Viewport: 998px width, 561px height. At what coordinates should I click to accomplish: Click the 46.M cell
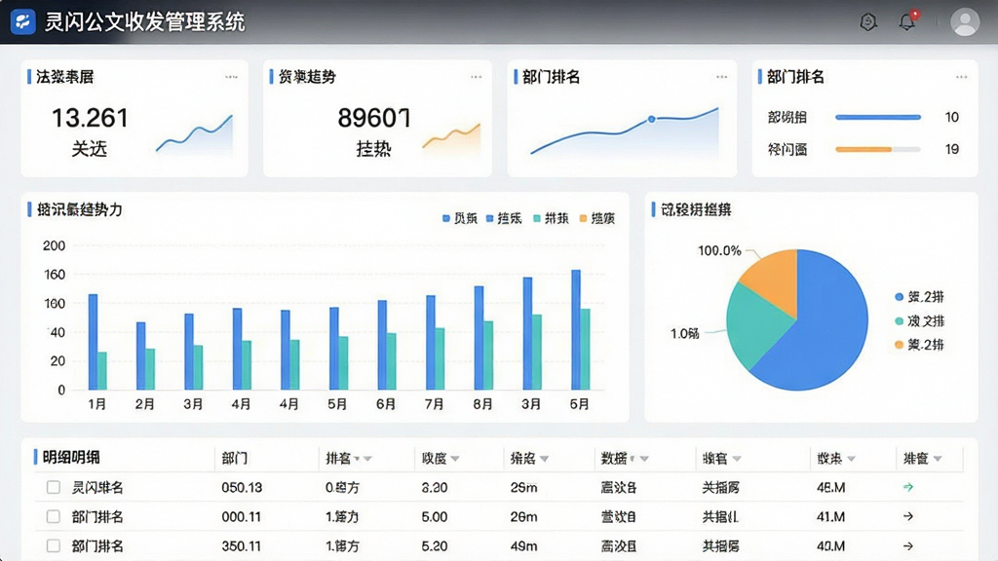tap(830, 488)
